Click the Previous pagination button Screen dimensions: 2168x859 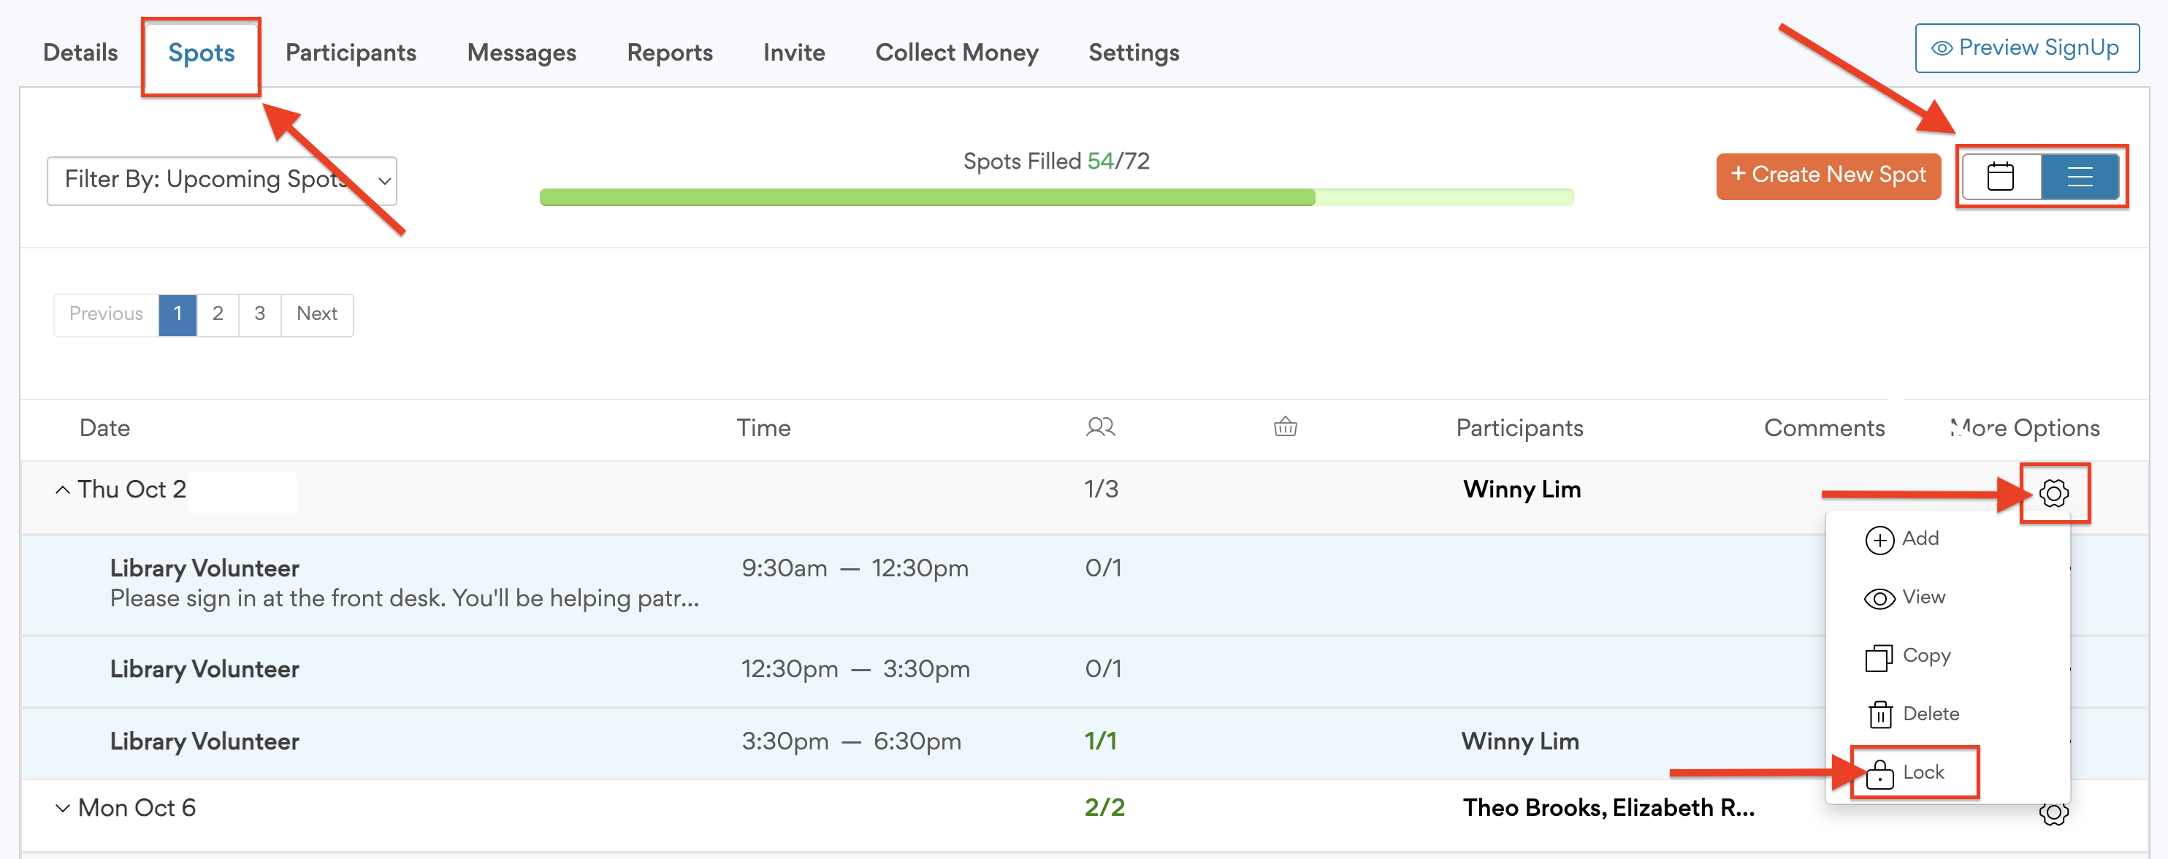coord(106,314)
